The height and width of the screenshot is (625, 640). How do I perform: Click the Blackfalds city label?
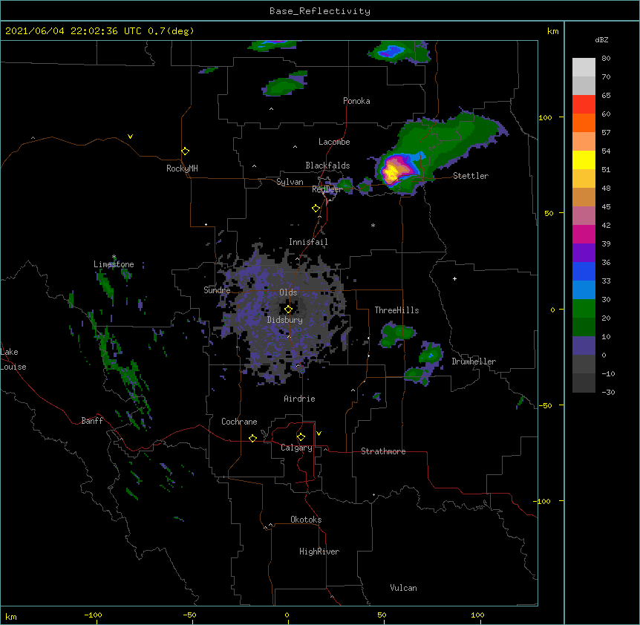coord(327,166)
